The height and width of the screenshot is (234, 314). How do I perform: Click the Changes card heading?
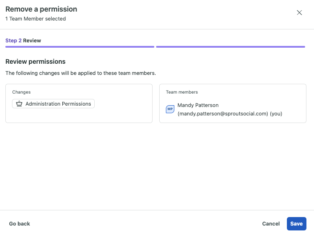pyautogui.click(x=21, y=92)
